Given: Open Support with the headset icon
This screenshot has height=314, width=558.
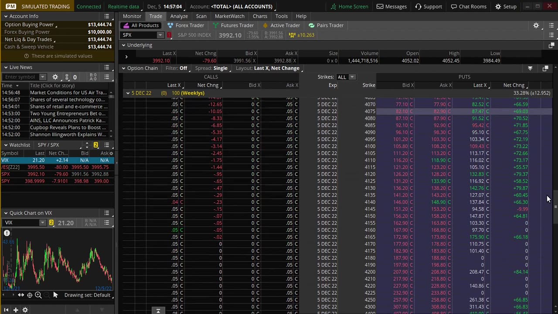Looking at the screenshot, I should coord(429,7).
